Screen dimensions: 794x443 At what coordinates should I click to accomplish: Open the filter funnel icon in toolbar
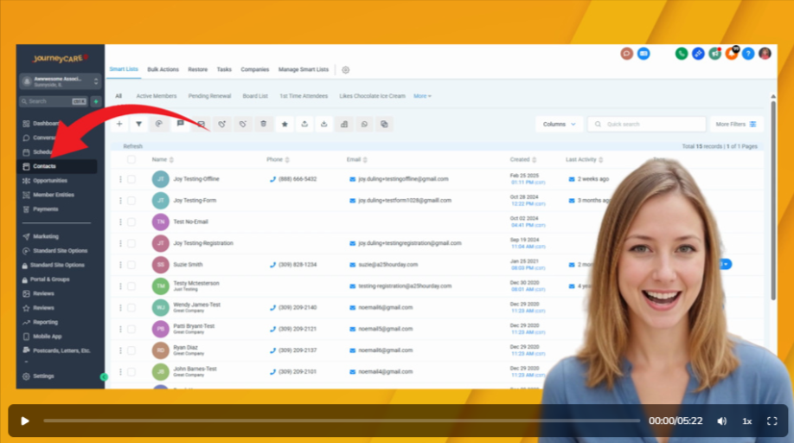pos(138,125)
